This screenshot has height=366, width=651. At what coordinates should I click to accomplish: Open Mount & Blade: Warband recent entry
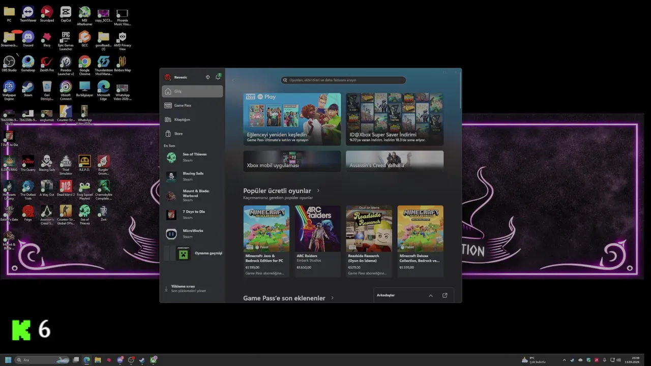192,196
